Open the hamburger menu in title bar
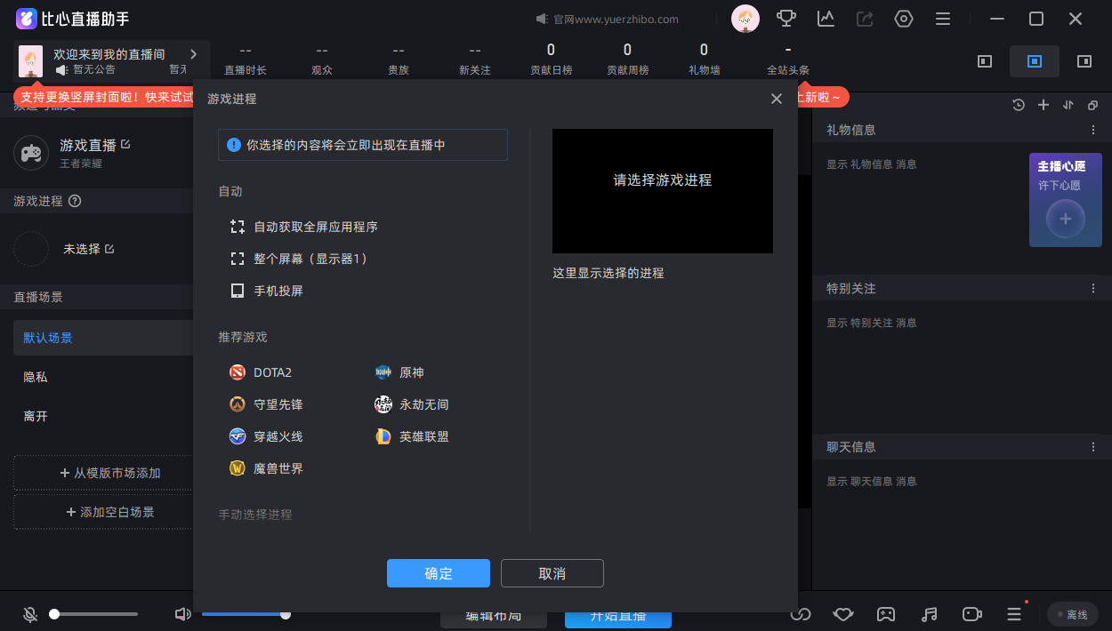The width and height of the screenshot is (1112, 631). click(943, 19)
